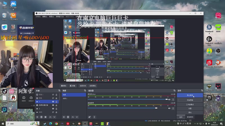
Task: Open Epic Games launcher desktop icon
Action: (209, 99)
